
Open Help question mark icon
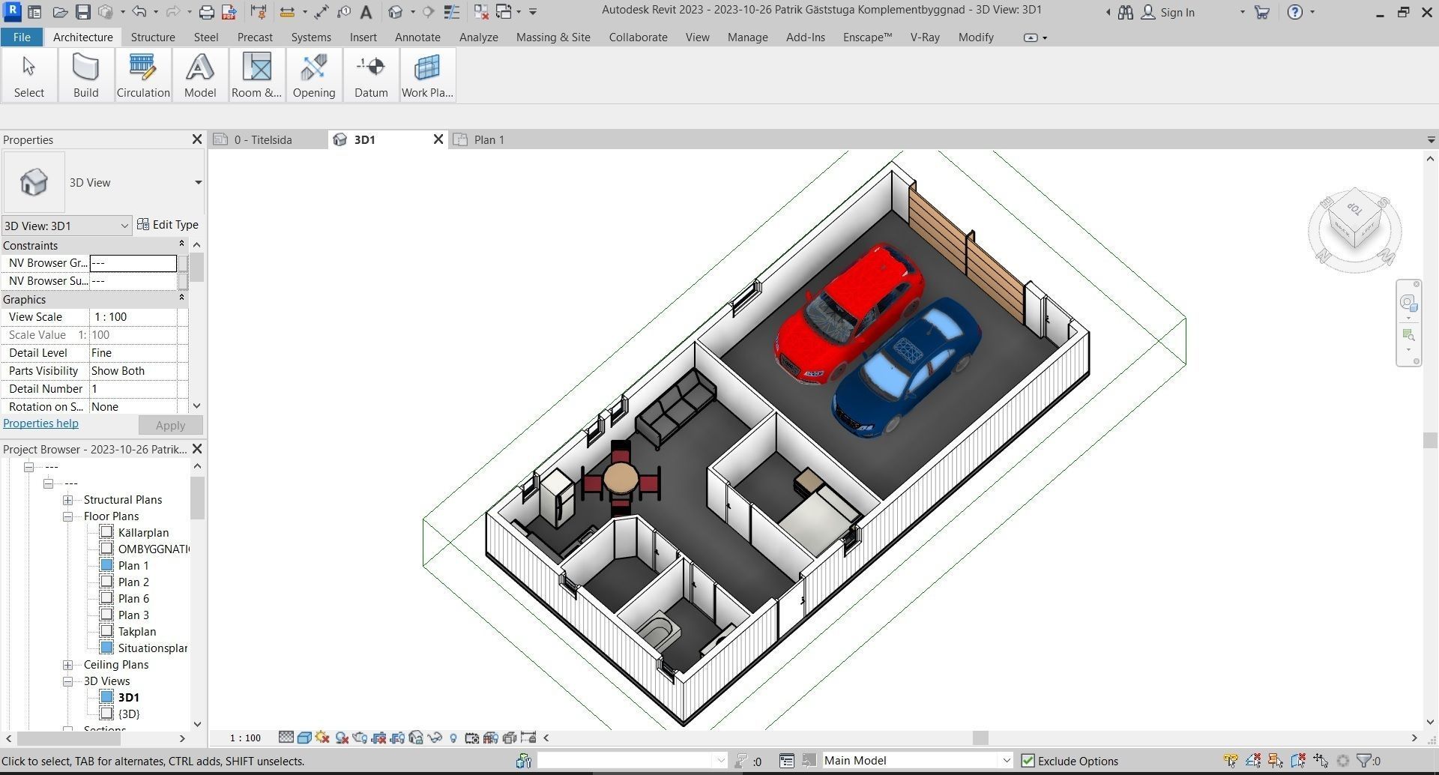(1294, 12)
